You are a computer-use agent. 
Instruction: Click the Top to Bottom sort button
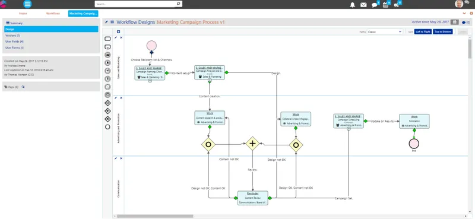coord(442,31)
